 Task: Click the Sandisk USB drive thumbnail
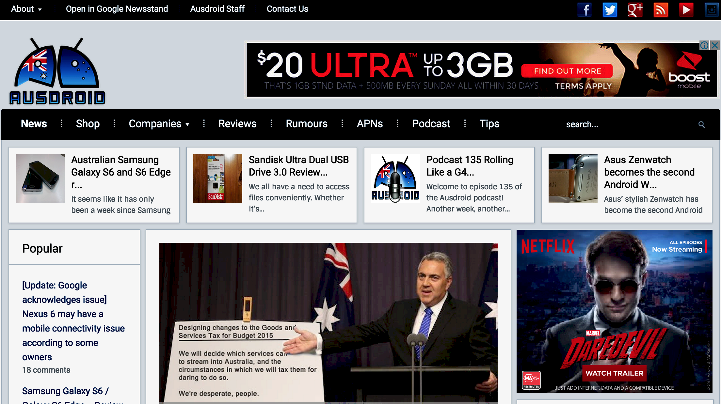coord(218,179)
